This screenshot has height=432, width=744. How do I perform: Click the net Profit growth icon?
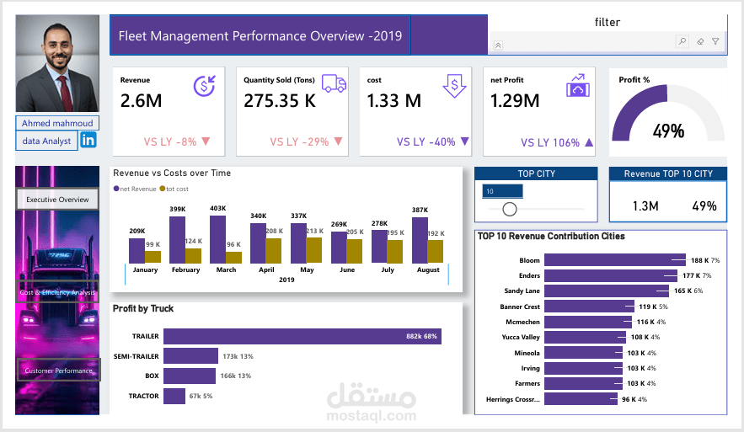[x=578, y=85]
